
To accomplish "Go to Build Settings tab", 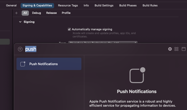I will [x=104, y=5].
